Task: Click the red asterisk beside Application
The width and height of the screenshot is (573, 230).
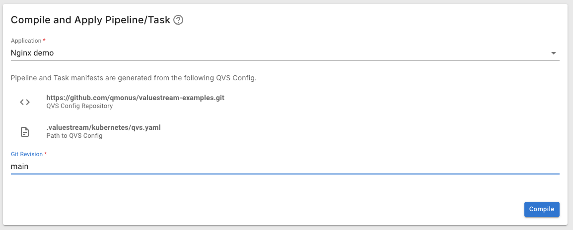Action: (x=44, y=40)
